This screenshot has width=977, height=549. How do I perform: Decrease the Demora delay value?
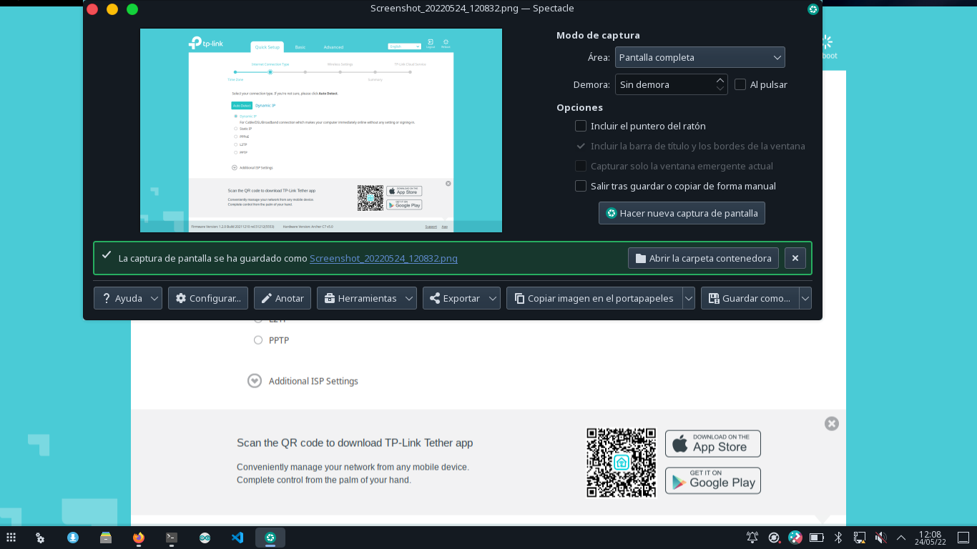[720, 89]
